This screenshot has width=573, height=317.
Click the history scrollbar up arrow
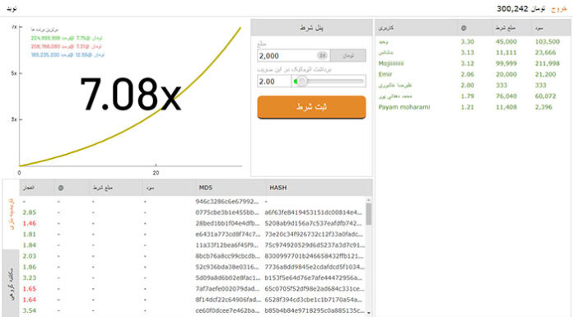coord(368,200)
